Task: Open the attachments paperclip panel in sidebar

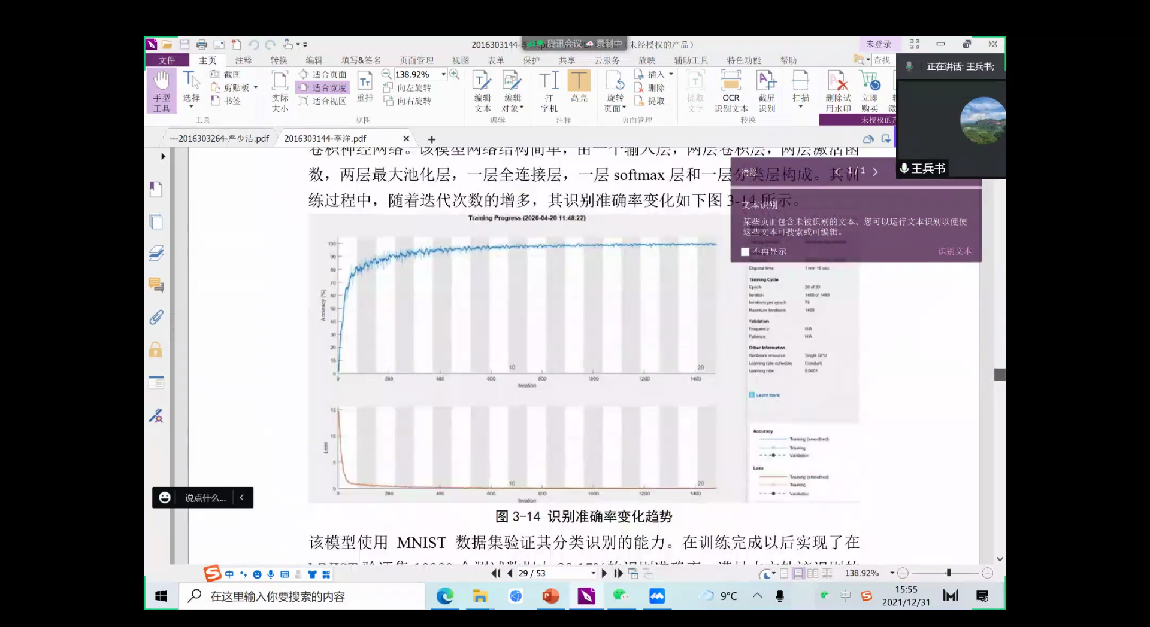Action: tap(156, 317)
